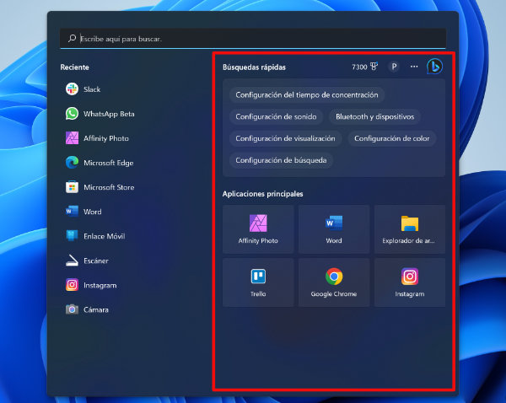Click Affinity Photo icon in Reciente list
This screenshot has height=403, width=506.
point(72,138)
